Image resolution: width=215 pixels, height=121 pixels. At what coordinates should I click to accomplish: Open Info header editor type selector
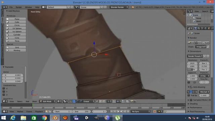5,7
